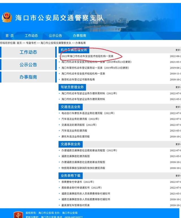181x218 pixels.
Task: Open 海口市机动车驾驶证业务办理所需材料 (2022年)
Action: tap(89, 93)
